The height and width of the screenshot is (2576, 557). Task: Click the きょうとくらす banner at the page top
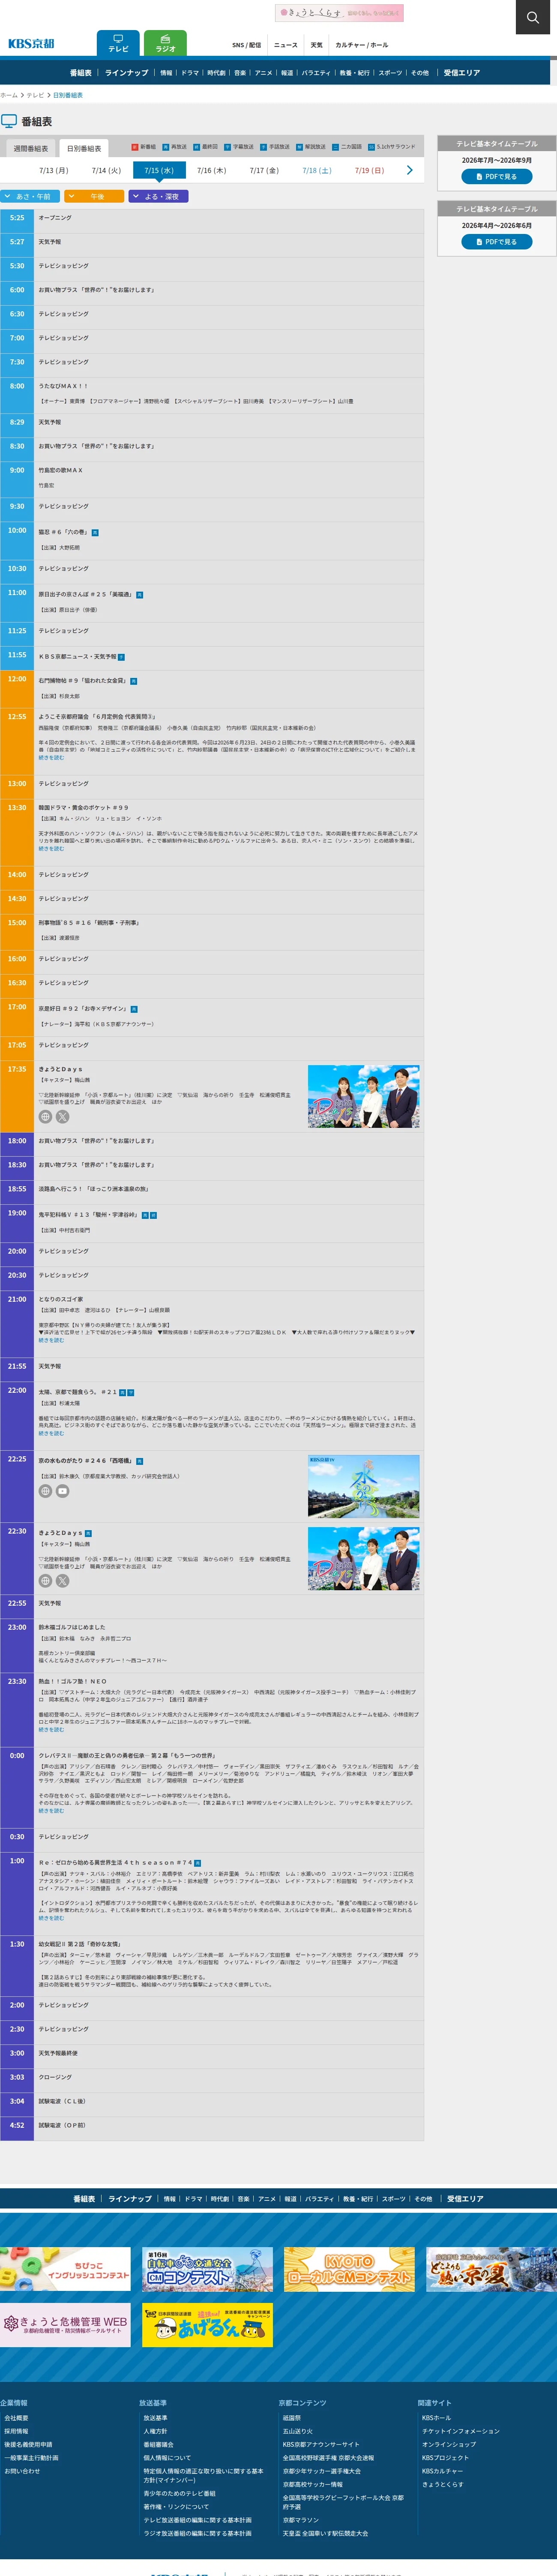[339, 13]
